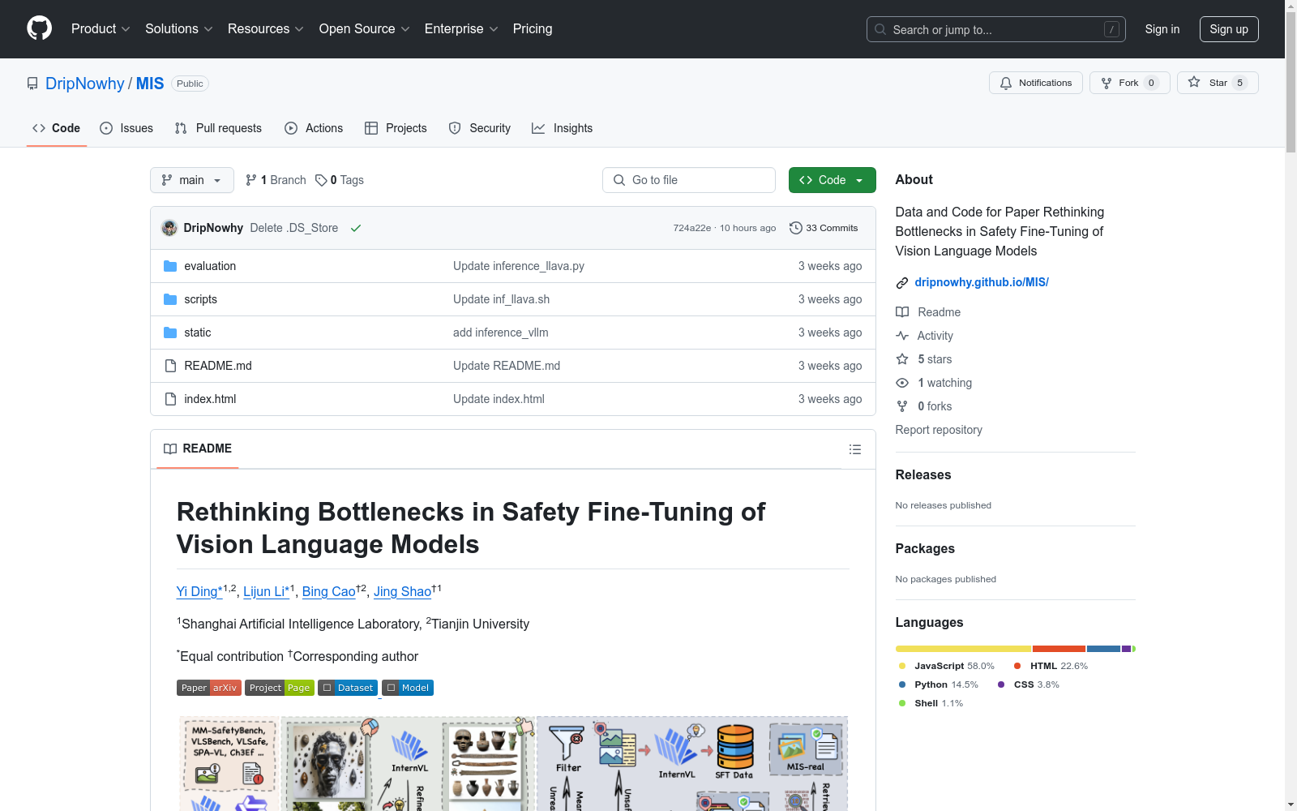Click the search magnifier icon in header
This screenshot has height=811, width=1297.
[880, 29]
